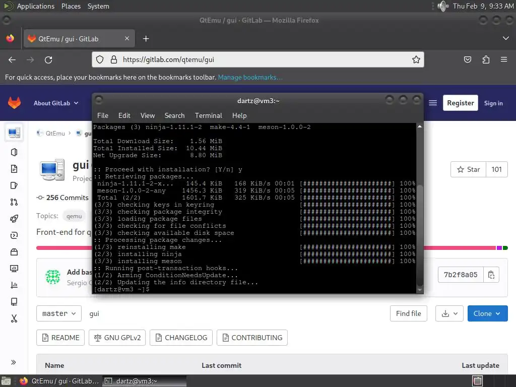Viewport: 516px width, 387px height.
Task: Open the terminal Help menu
Action: pos(239,115)
